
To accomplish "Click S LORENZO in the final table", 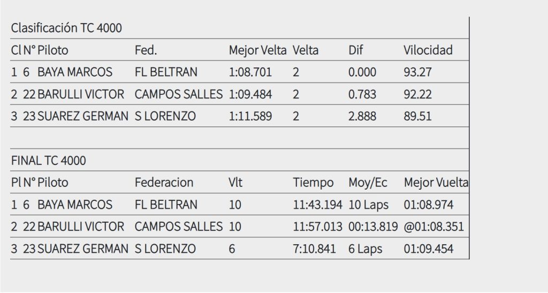I will [x=165, y=249].
